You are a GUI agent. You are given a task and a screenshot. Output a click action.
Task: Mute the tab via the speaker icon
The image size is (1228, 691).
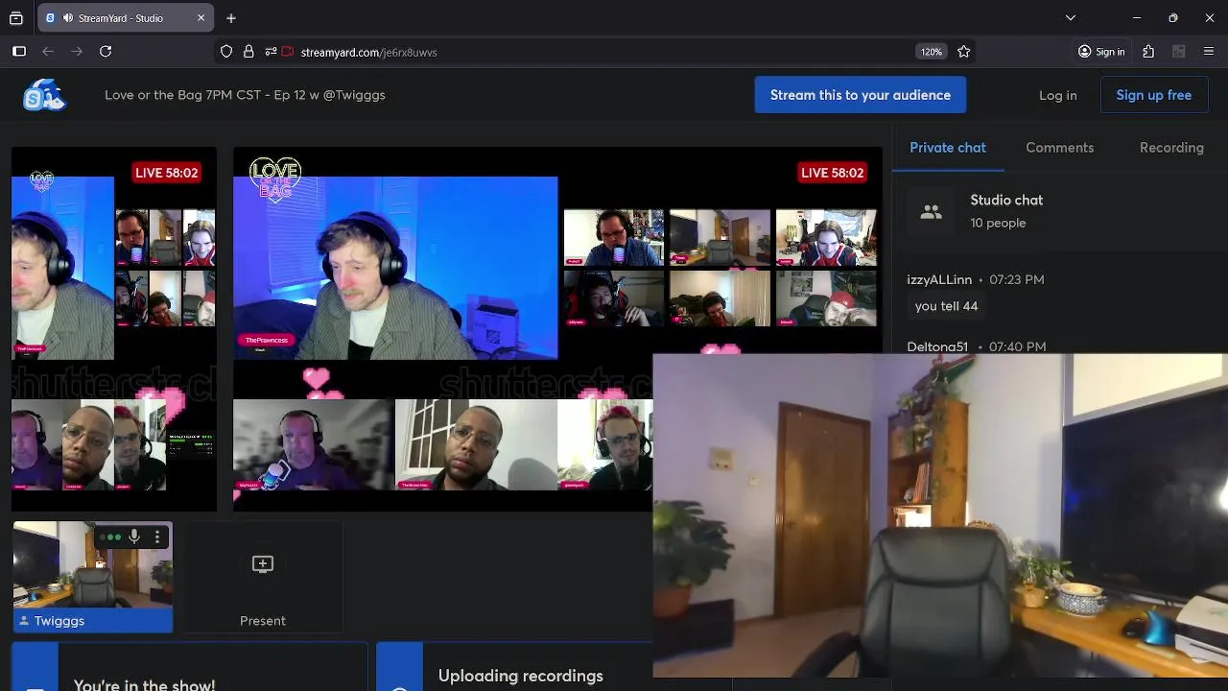pyautogui.click(x=68, y=18)
